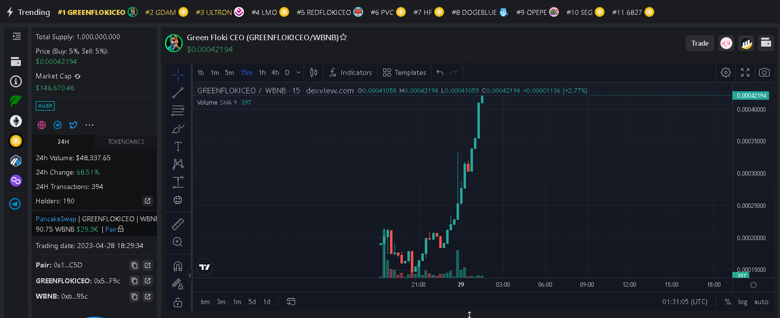
Task: Collapse the drawing toolbar arrow
Action: tap(190, 276)
